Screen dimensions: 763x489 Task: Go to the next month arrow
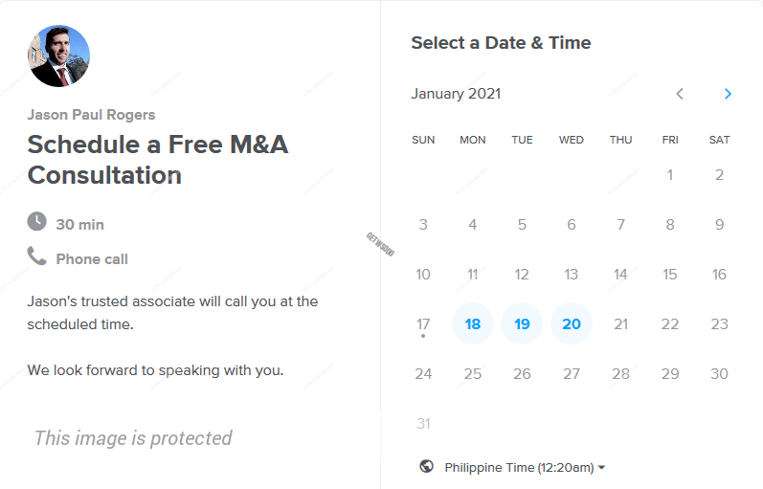(728, 94)
